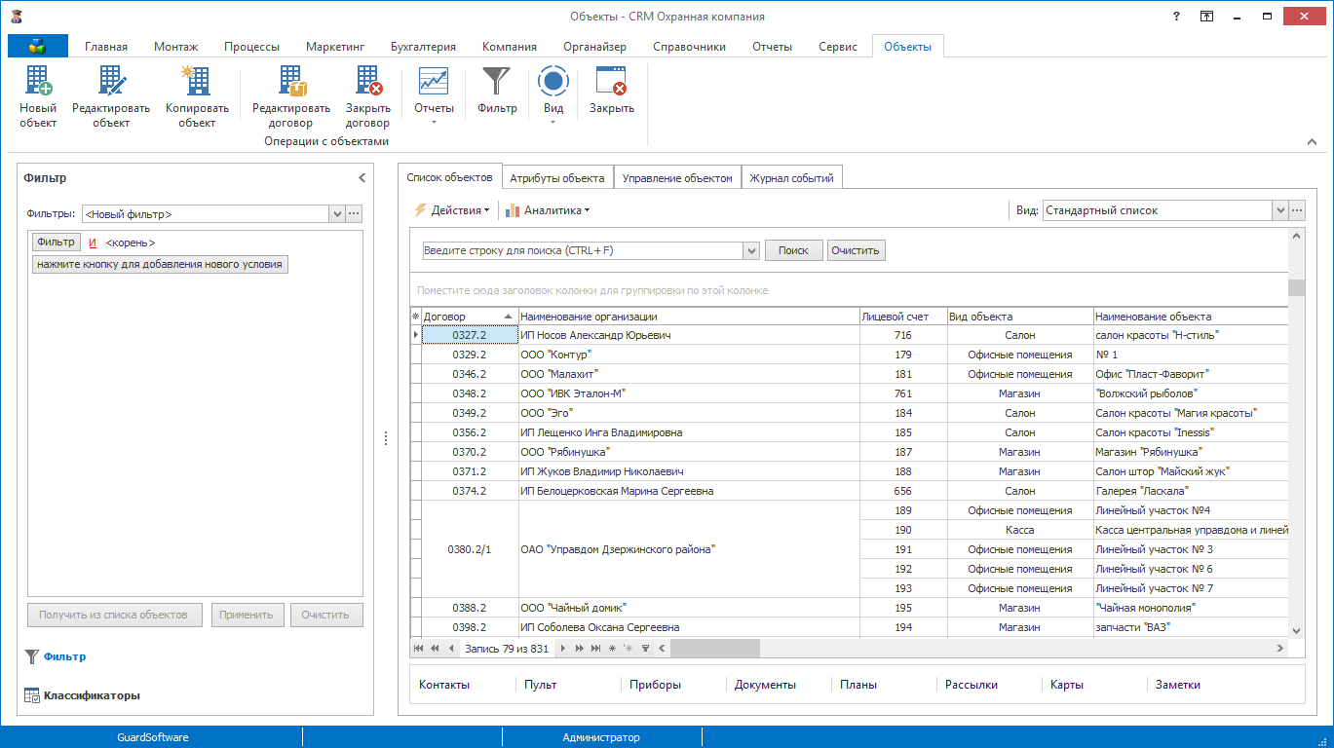Image resolution: width=1334 pixels, height=748 pixels.
Task: Open the Контакты bottom section
Action: pyautogui.click(x=444, y=685)
